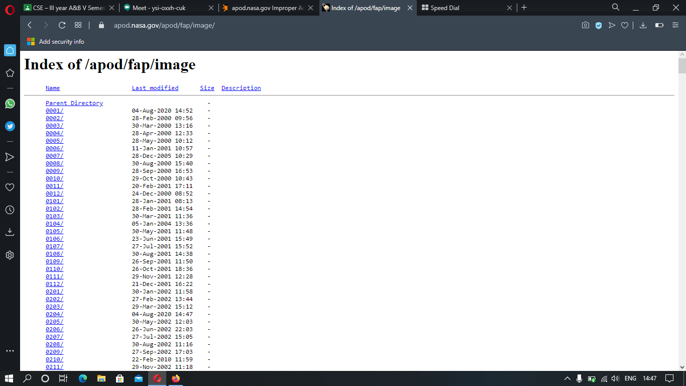Viewport: 686px width, 386px height.
Task: Reload the current page
Action: click(x=62, y=25)
